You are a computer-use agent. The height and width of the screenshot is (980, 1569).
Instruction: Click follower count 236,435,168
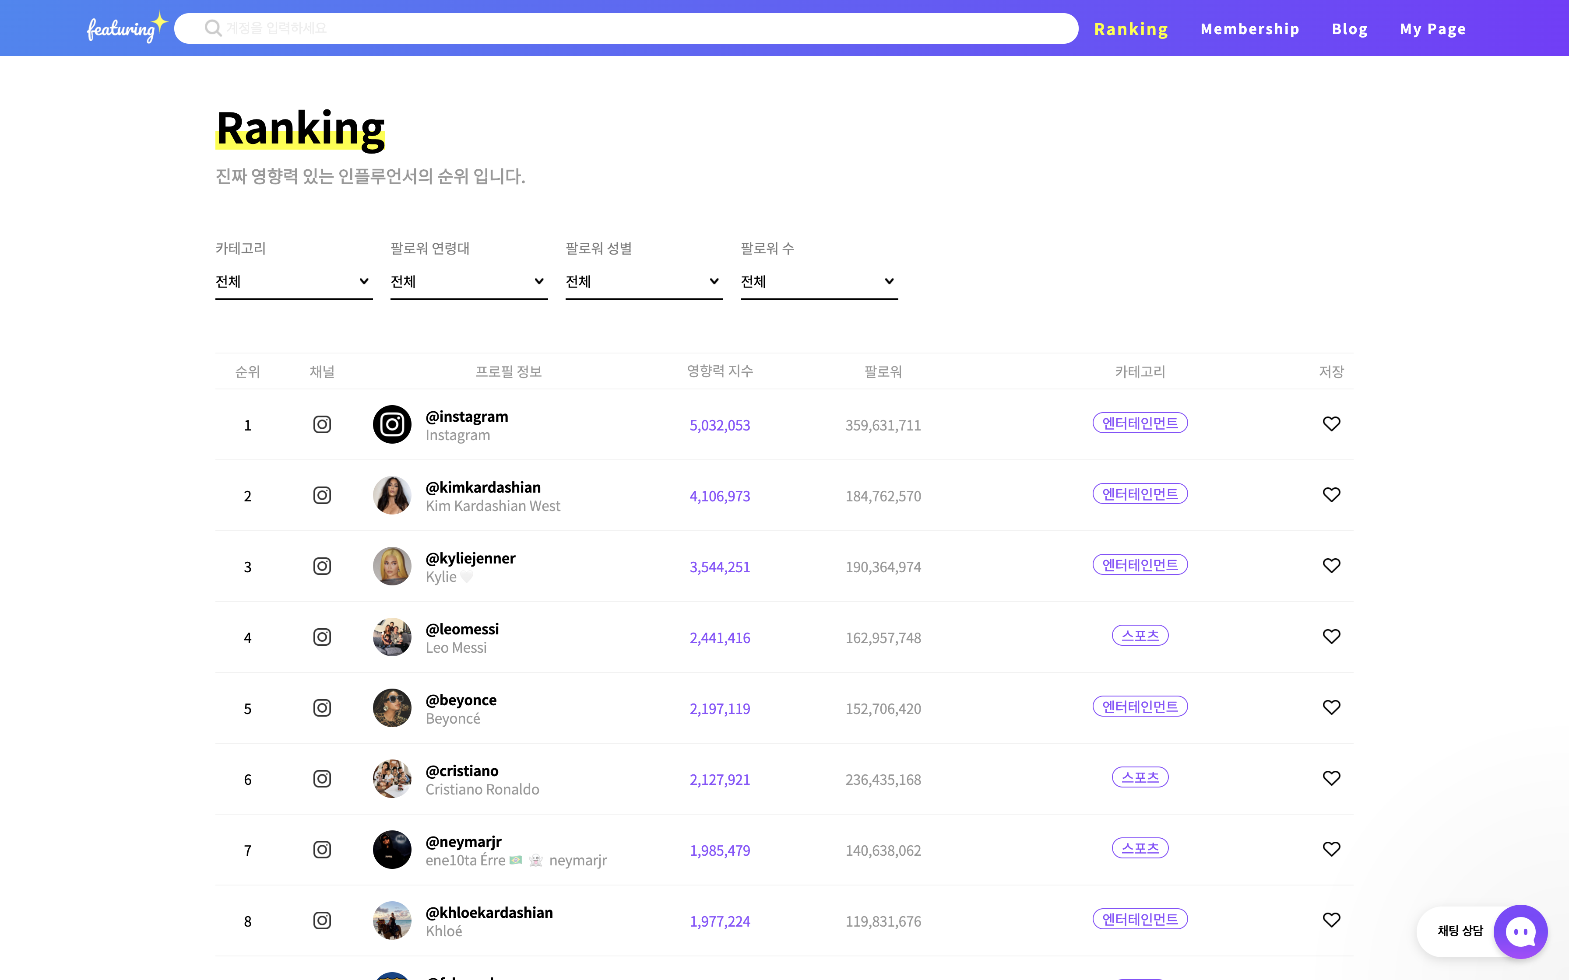(x=883, y=780)
